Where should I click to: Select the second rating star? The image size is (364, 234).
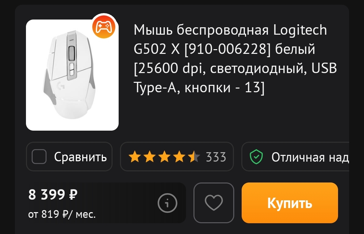(150, 157)
